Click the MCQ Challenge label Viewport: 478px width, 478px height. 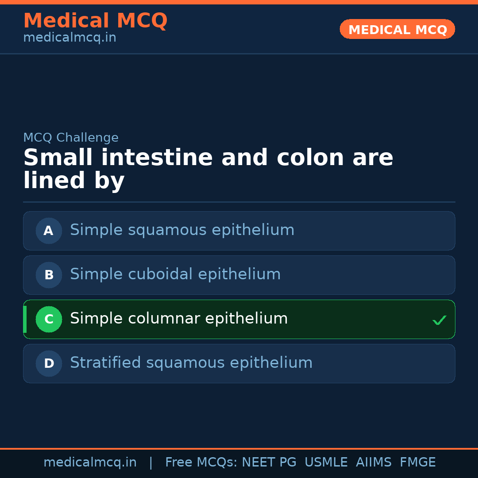[71, 138]
